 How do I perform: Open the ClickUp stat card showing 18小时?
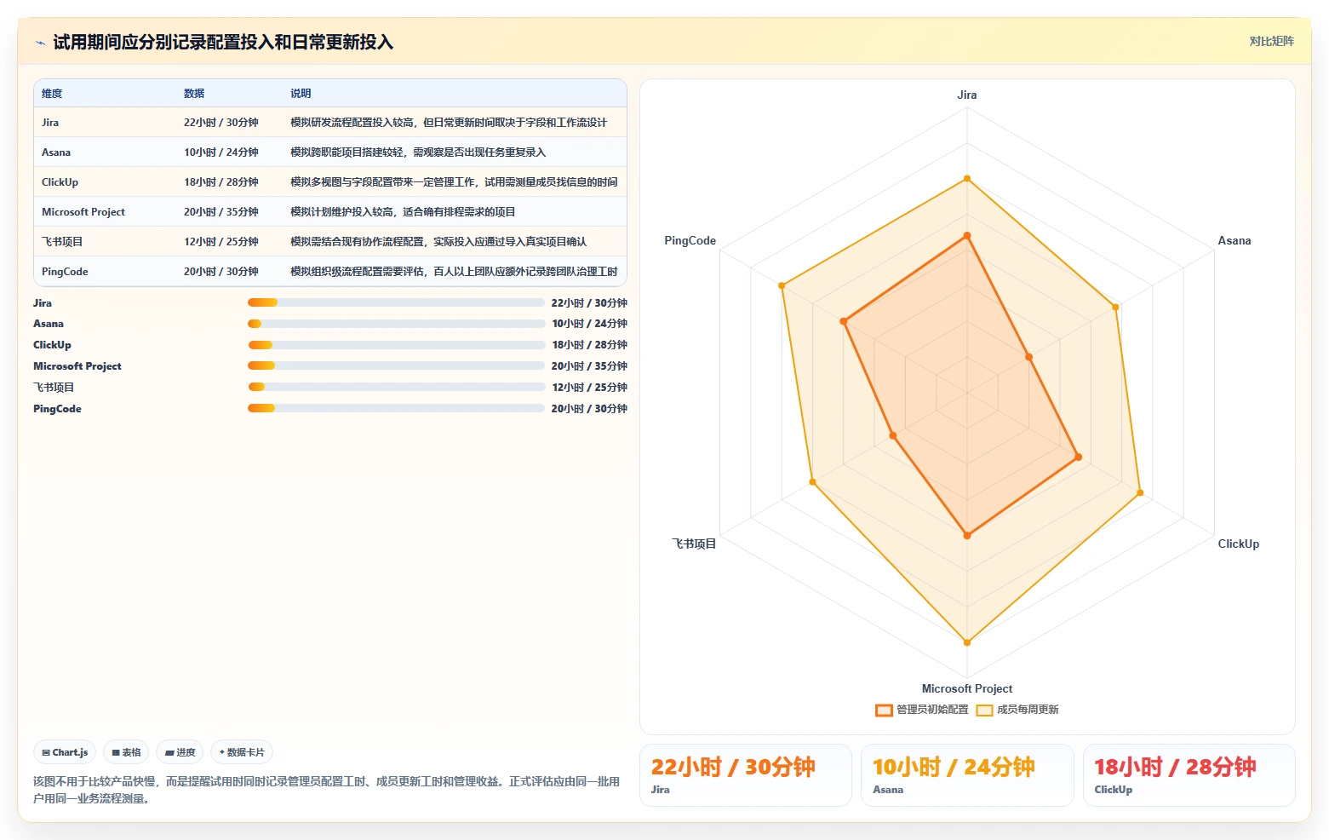[1189, 775]
